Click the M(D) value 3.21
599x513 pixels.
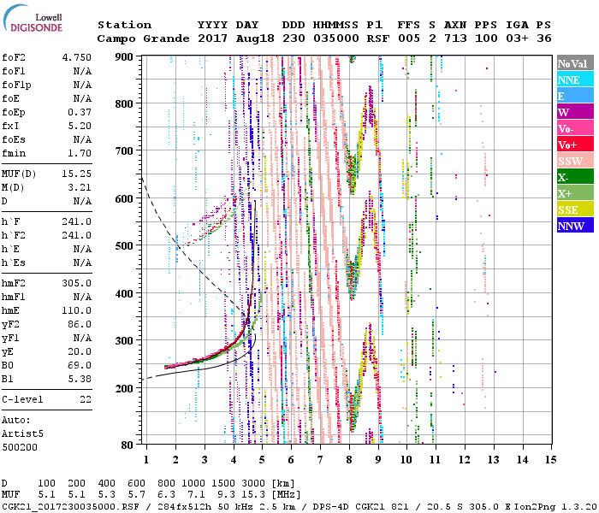[x=80, y=188]
